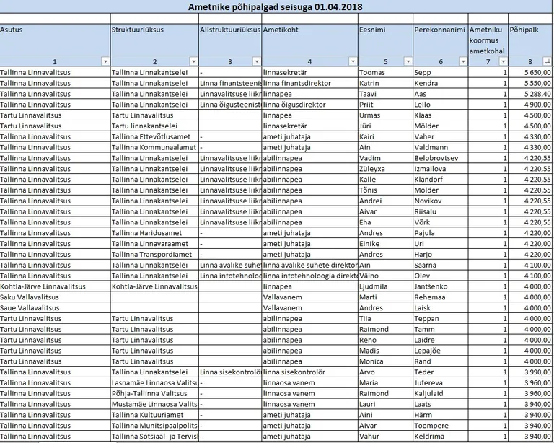Screen dimensions: 554x443
Task: Select surname cell 'Saarna'
Action: pos(441,265)
